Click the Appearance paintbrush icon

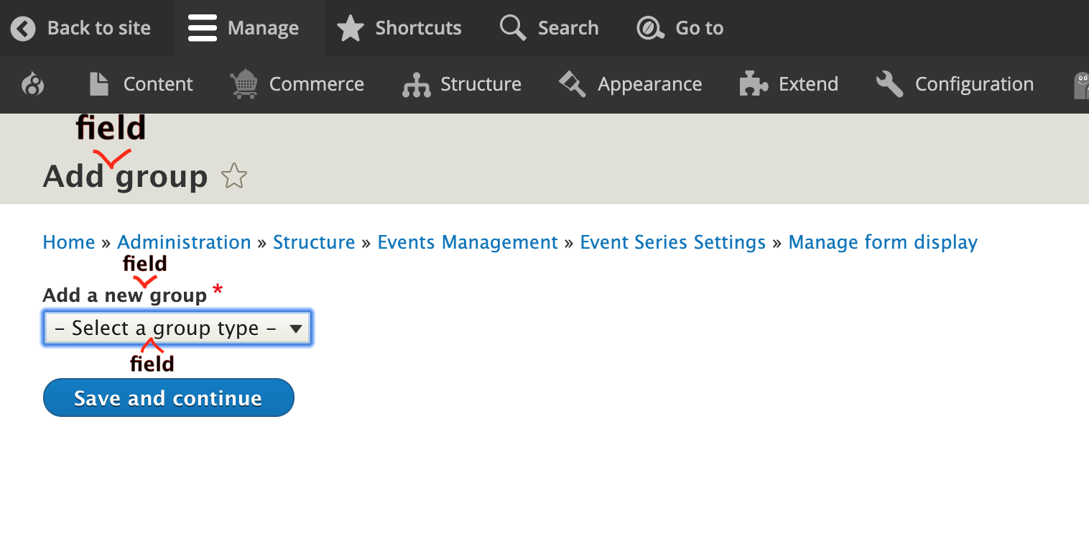[573, 84]
